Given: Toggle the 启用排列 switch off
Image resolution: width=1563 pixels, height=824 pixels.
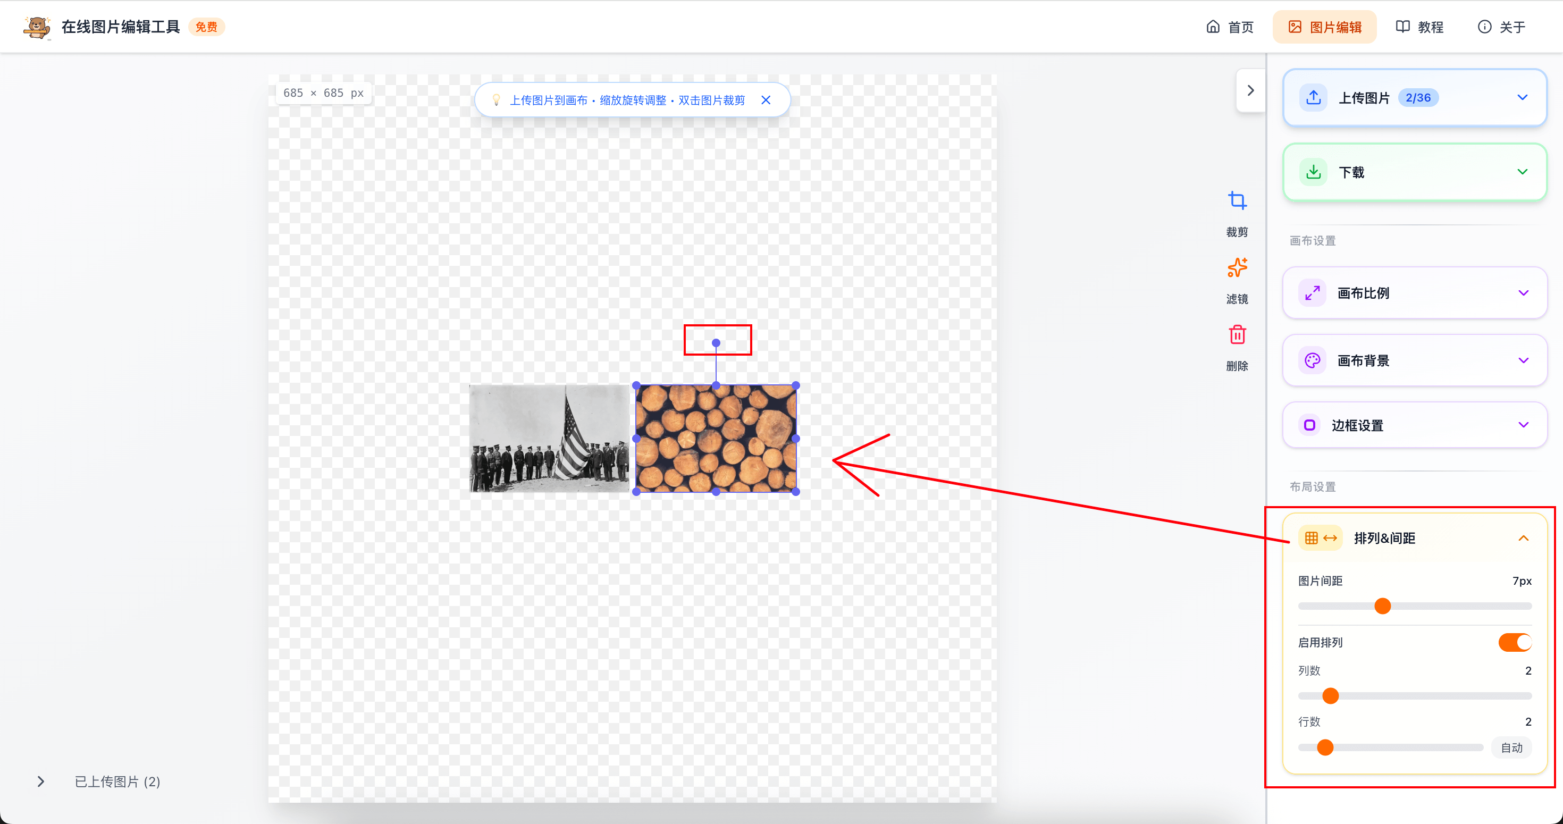Looking at the screenshot, I should [x=1515, y=643].
